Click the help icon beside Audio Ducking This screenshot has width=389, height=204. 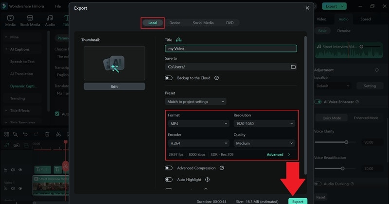[x=352, y=184]
